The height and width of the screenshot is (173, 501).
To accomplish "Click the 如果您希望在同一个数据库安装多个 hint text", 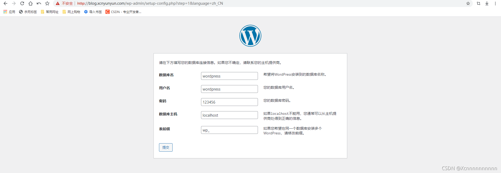I will tap(293, 131).
